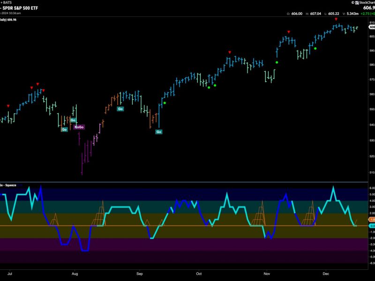Click the Oct label on the date axis
Image resolution: width=375 pixels, height=281 pixels.
point(199,274)
